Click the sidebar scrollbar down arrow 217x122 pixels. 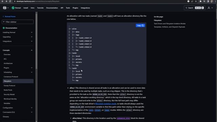[x=36, y=121]
